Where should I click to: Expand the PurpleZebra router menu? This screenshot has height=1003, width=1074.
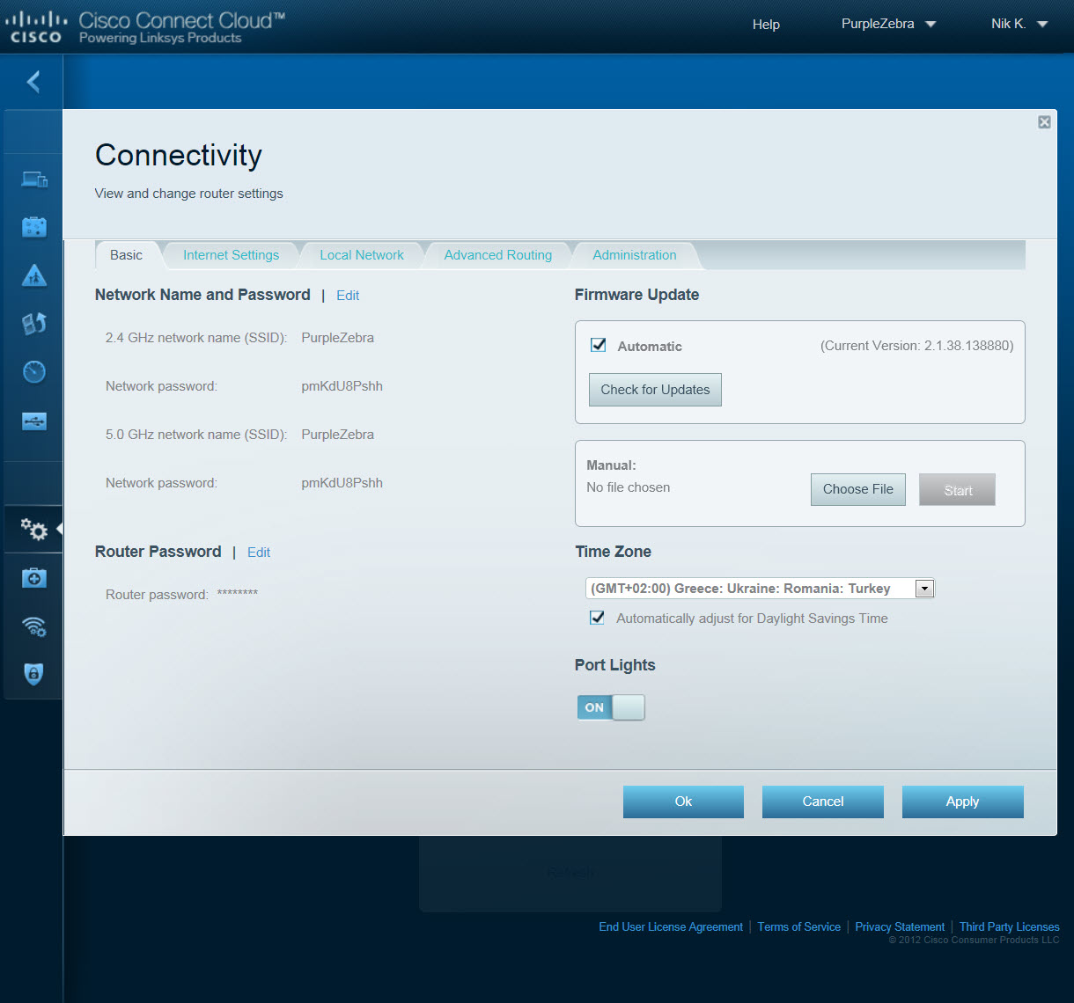click(x=887, y=25)
